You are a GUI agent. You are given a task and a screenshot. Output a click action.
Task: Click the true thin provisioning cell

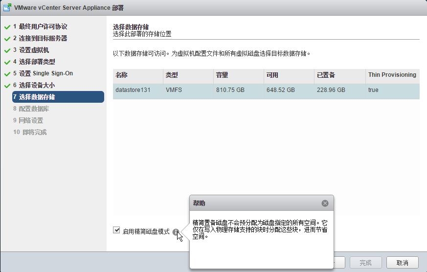pyautogui.click(x=373, y=90)
